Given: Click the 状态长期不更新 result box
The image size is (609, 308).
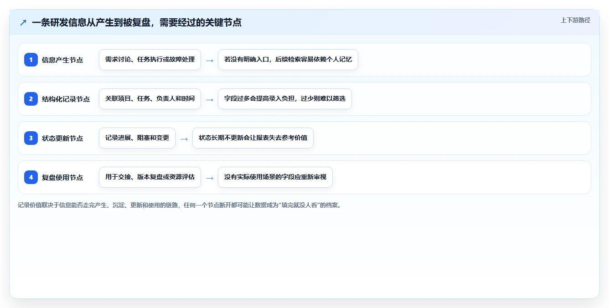Looking at the screenshot, I should [x=253, y=138].
